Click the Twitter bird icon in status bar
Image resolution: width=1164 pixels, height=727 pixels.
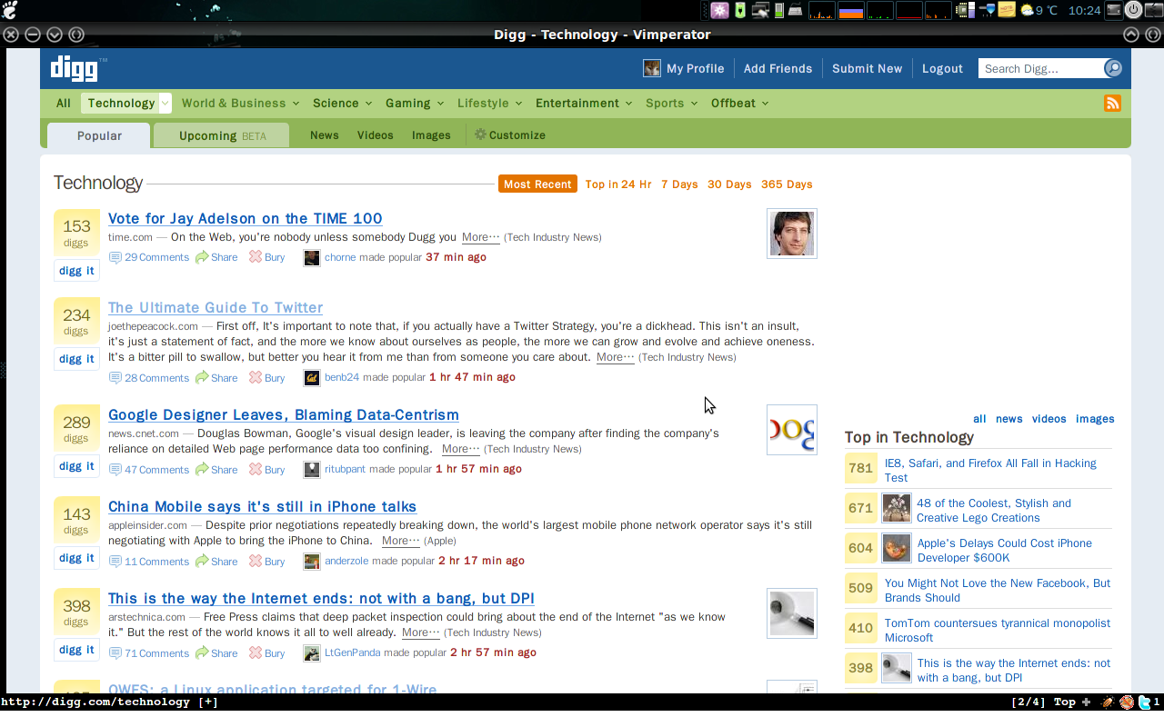[1143, 702]
